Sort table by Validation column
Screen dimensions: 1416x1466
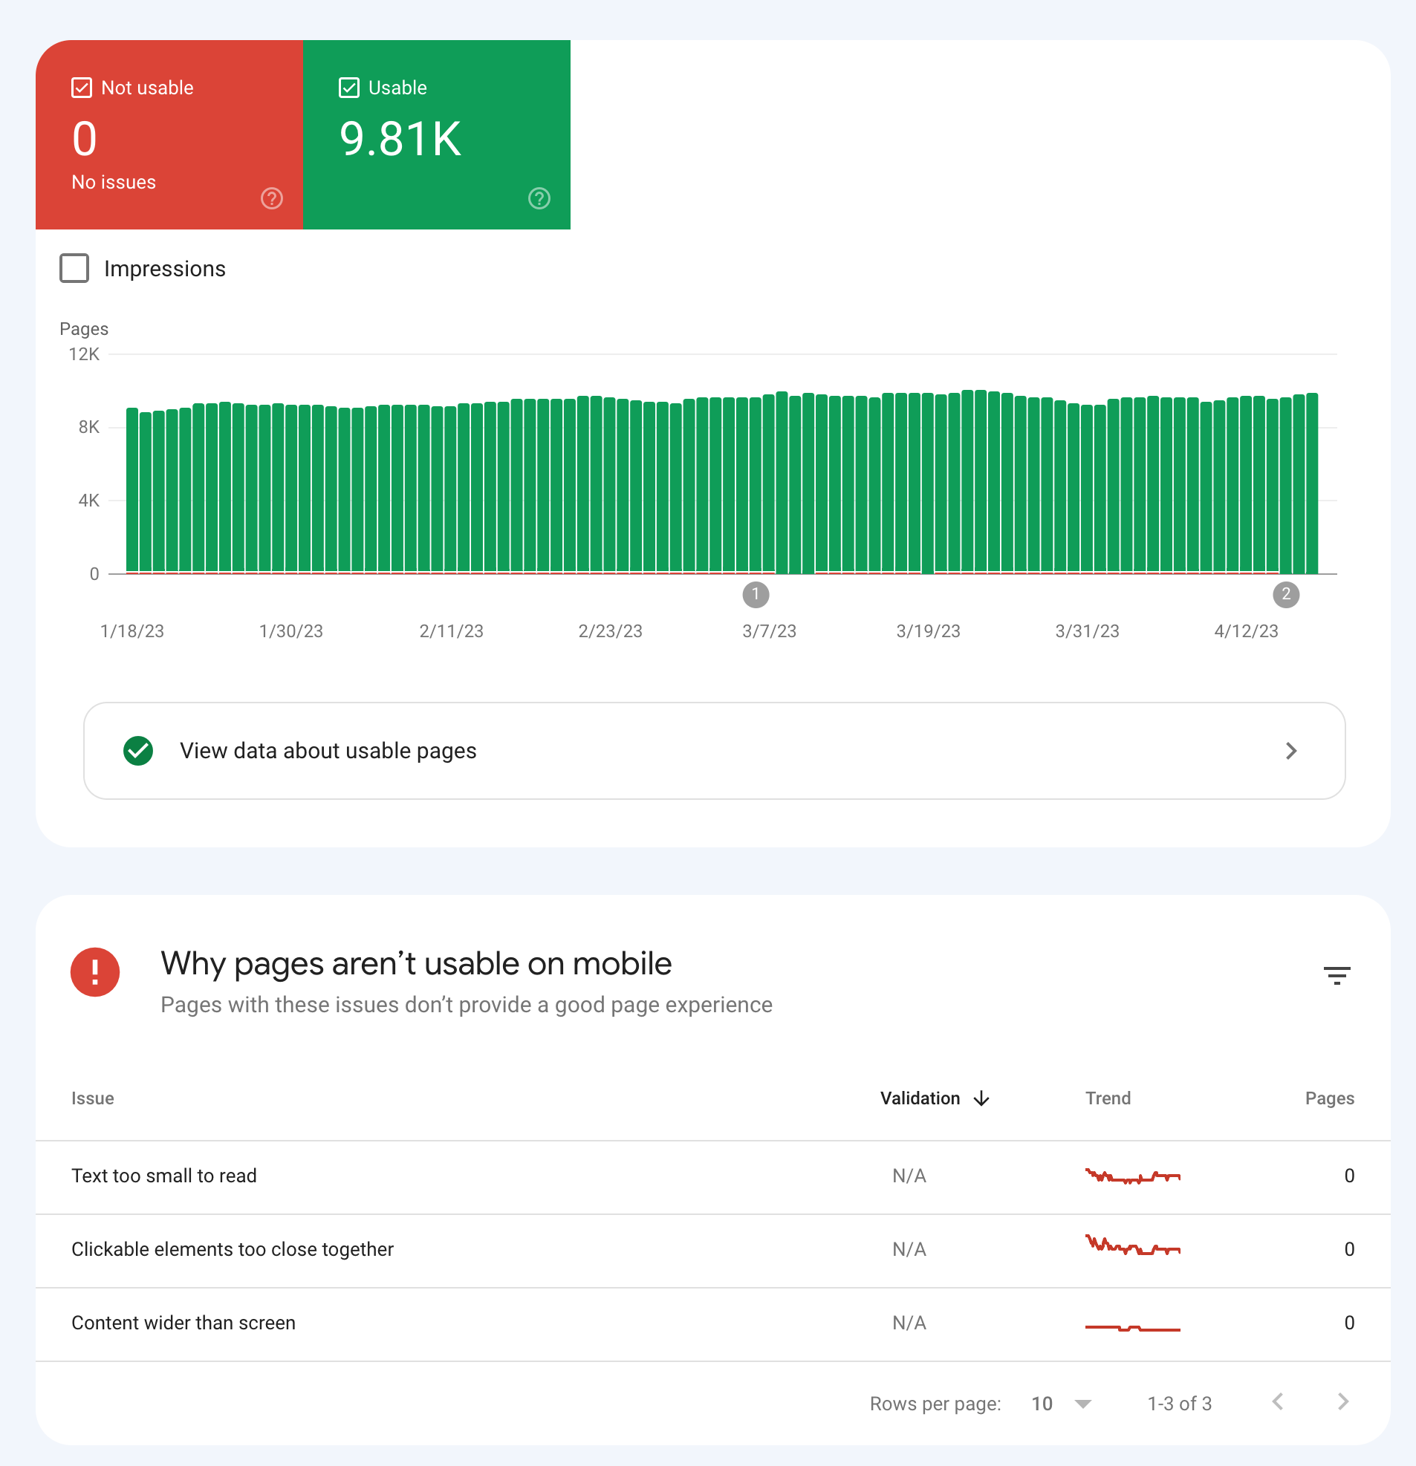pos(919,1098)
